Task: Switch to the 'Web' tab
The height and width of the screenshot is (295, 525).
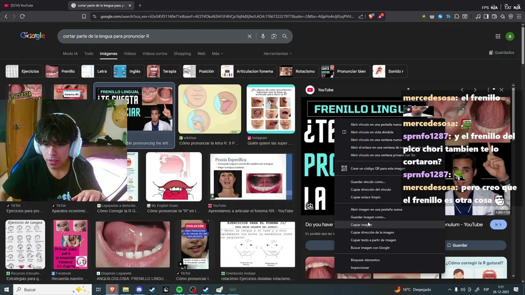Action: 201,54
